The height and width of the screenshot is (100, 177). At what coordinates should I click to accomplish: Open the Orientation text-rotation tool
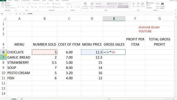[48, 4]
